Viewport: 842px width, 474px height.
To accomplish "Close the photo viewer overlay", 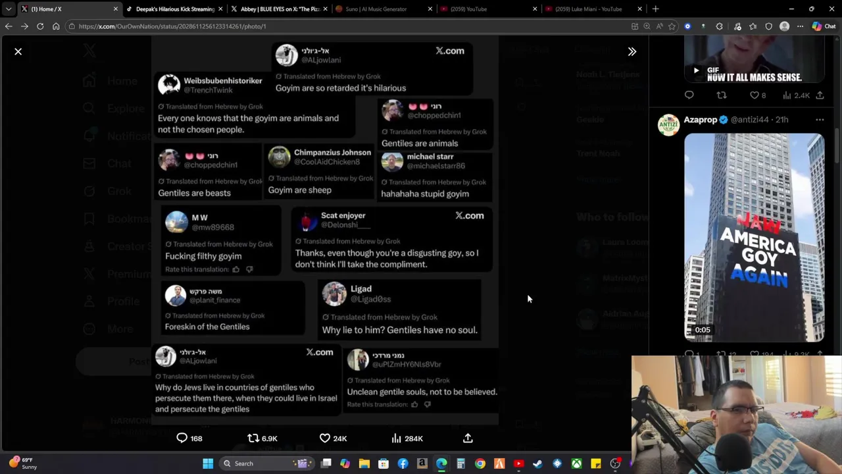I will coord(18,51).
